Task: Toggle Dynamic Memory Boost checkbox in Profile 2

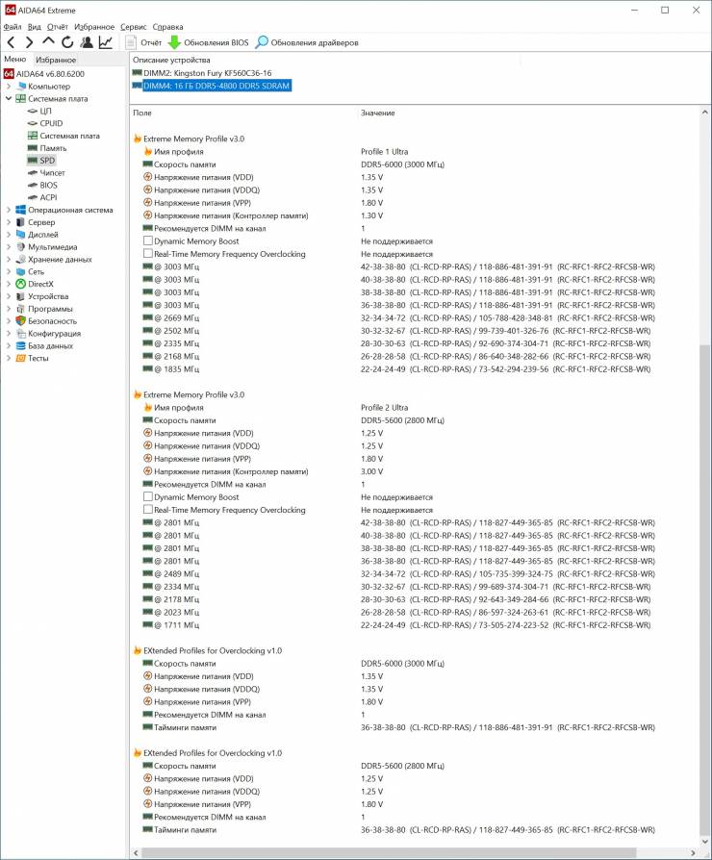Action: coord(147,497)
